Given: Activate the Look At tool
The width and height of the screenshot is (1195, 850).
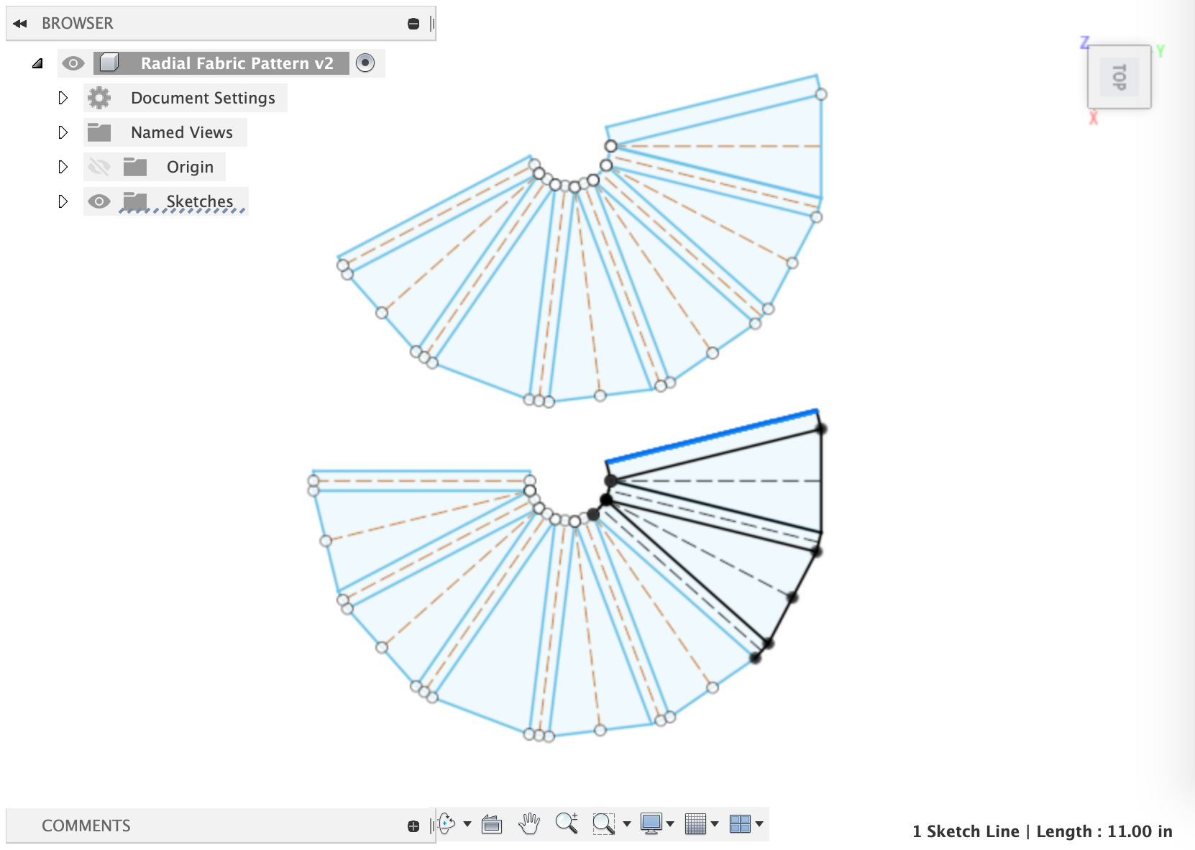Looking at the screenshot, I should point(493,823).
